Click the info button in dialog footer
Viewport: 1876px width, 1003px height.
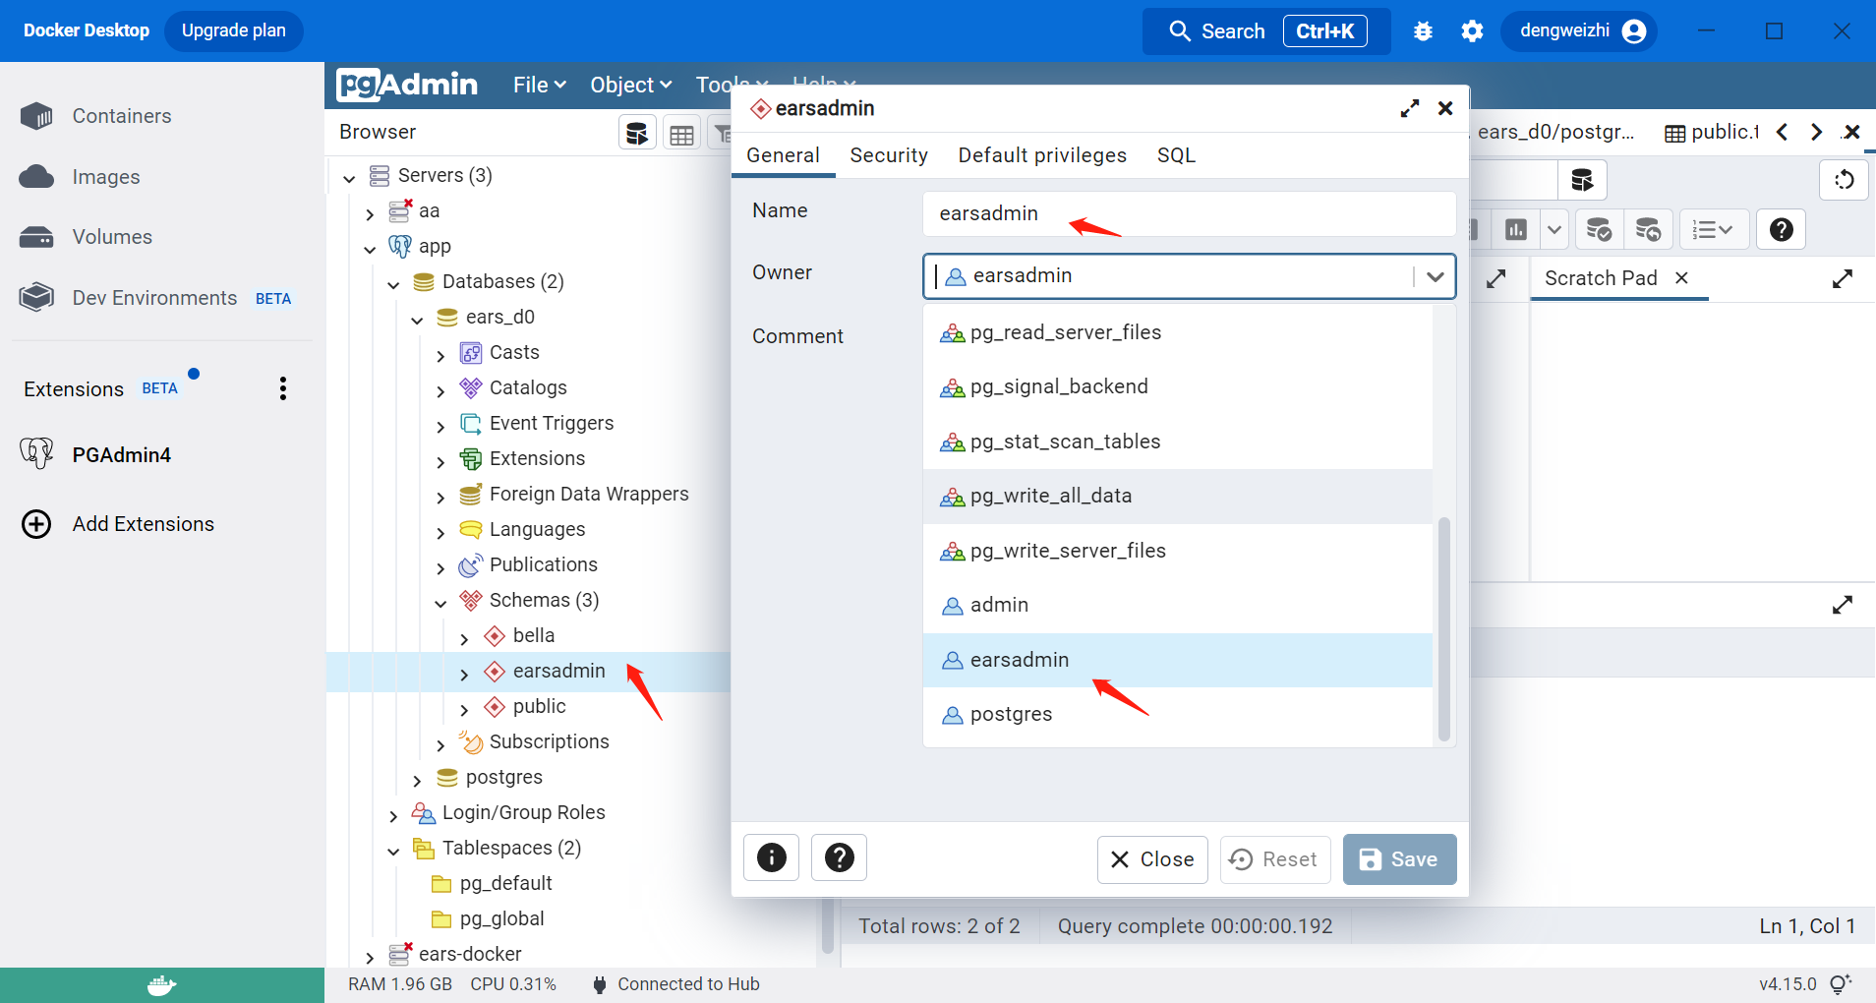772,858
